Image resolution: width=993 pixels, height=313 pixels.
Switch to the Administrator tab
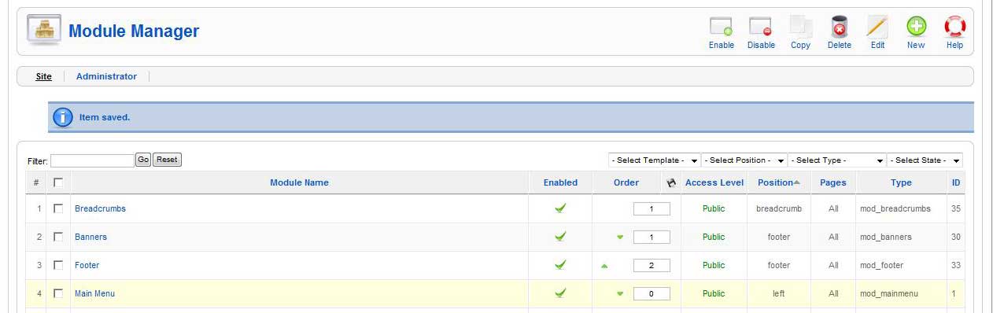(106, 76)
